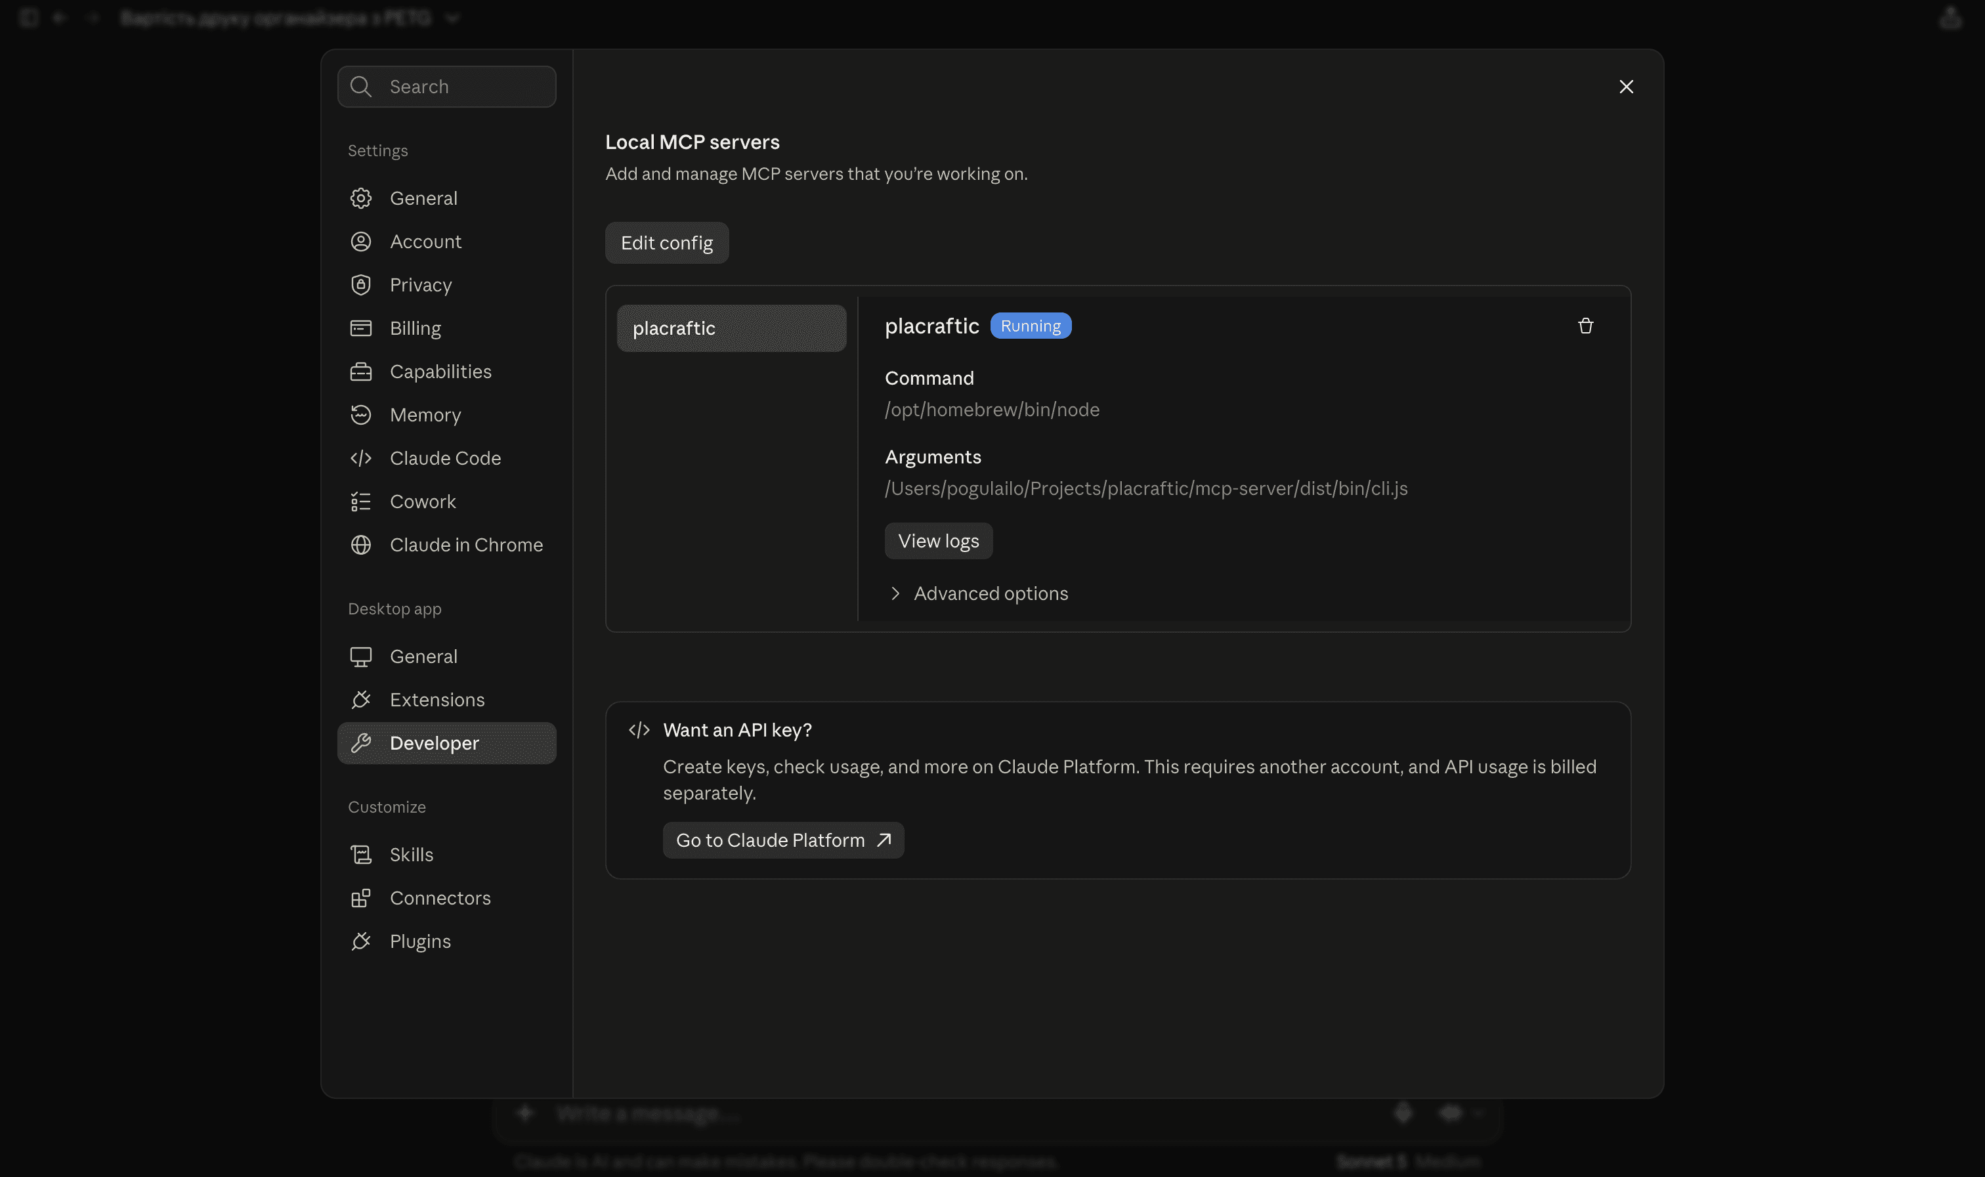Select the Developer settings entry
The image size is (1985, 1177).
446,743
